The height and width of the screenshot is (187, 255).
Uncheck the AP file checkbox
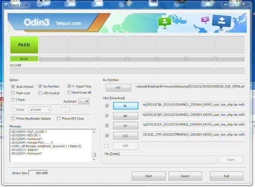[107, 115]
